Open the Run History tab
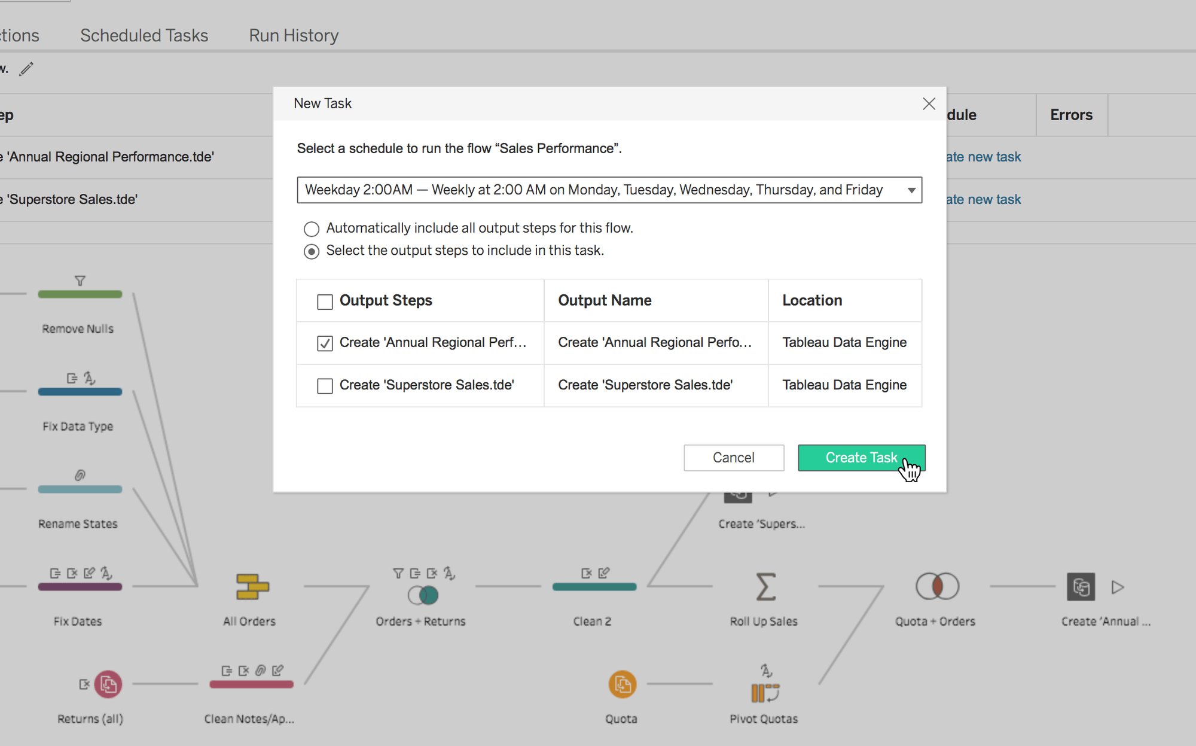Viewport: 1196px width, 746px height. 294,35
